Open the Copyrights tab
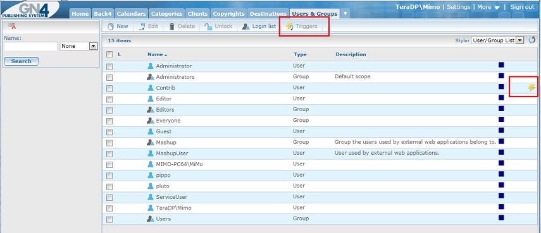Screen dimensions: 541x233 pyautogui.click(x=228, y=14)
